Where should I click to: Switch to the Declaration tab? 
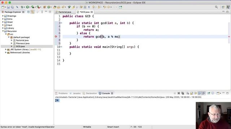[90, 93]
